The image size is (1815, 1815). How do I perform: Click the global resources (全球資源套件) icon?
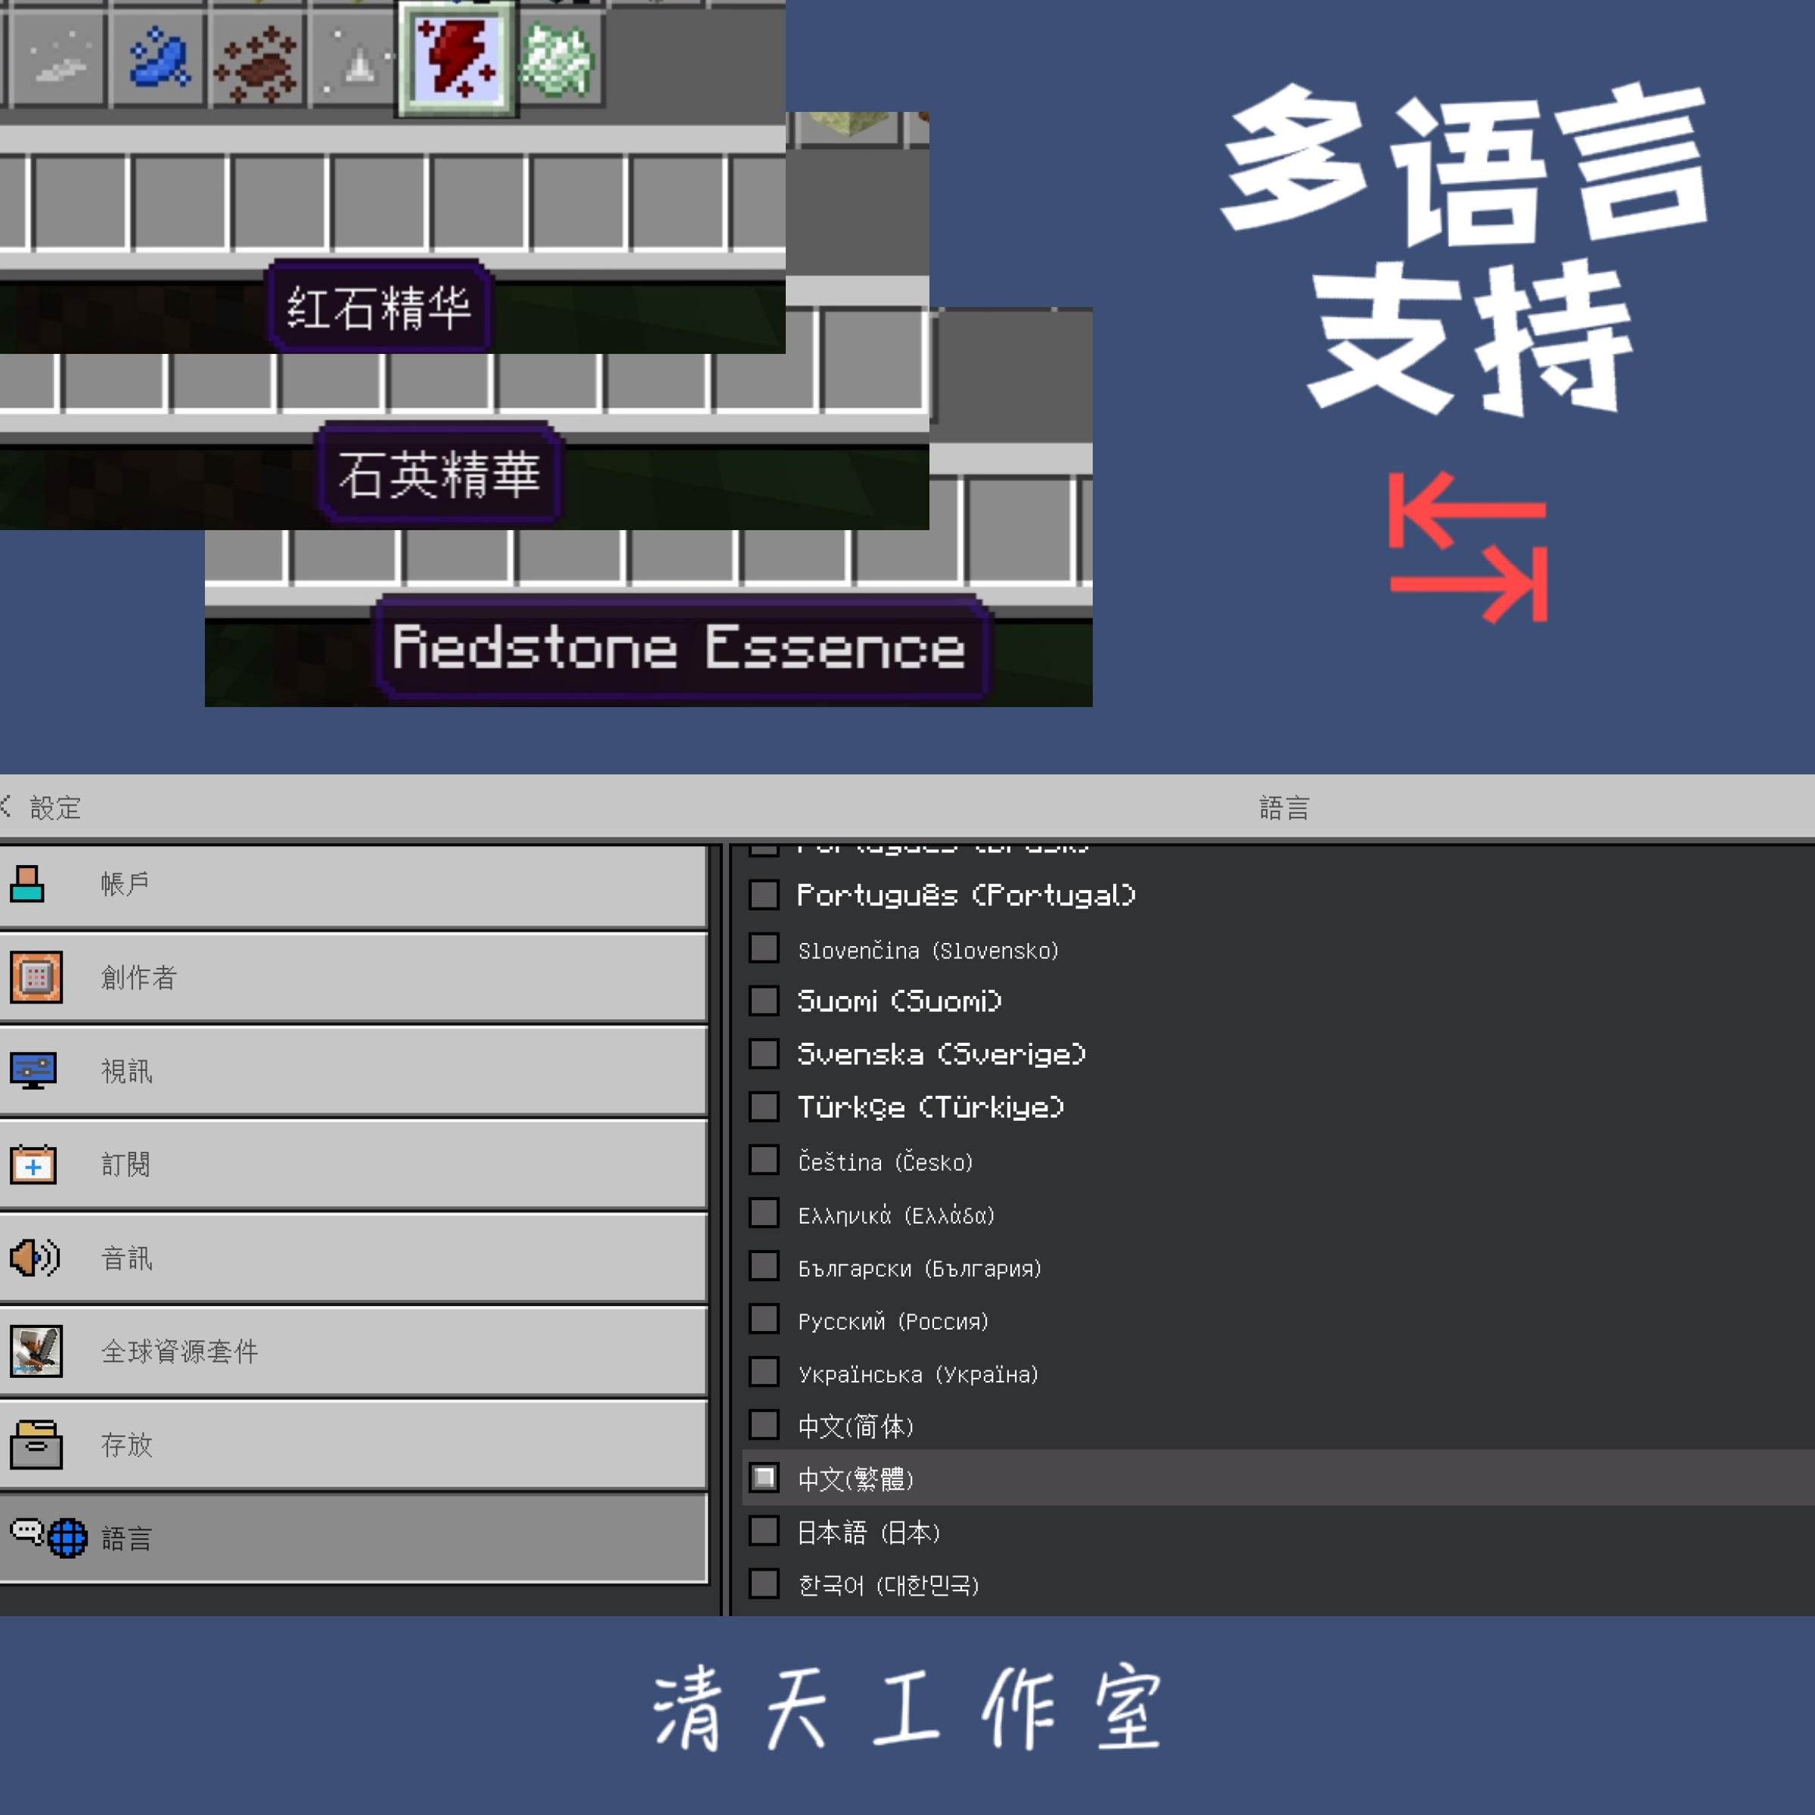[x=36, y=1351]
